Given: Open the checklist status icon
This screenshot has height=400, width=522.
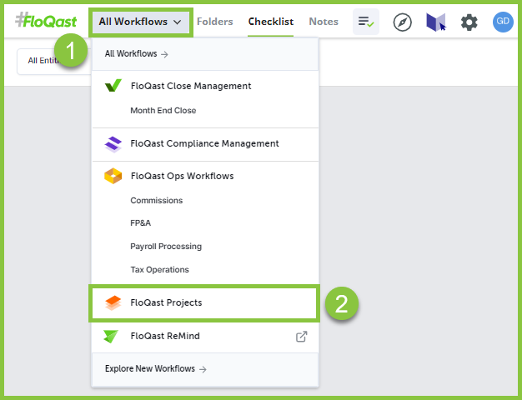Looking at the screenshot, I should [x=365, y=22].
